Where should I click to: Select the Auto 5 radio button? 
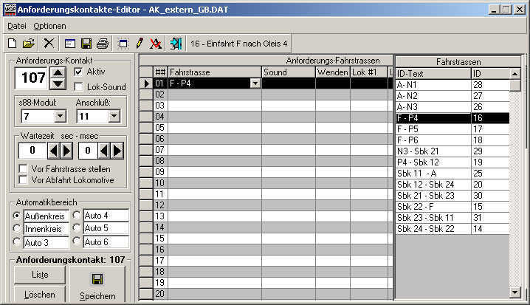(x=77, y=228)
